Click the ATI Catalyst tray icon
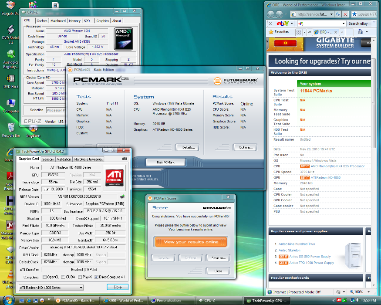The width and height of the screenshot is (381, 305). (x=339, y=300)
